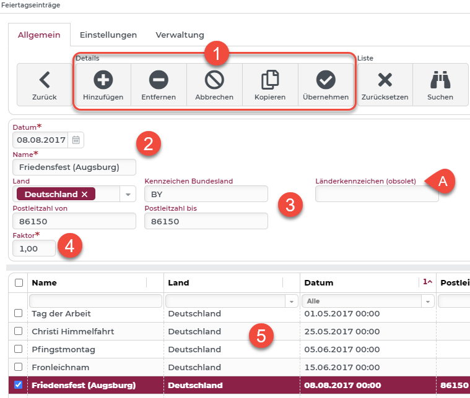Click the 86150 cell in the selected row
This screenshot has width=470, height=398.
454,385
